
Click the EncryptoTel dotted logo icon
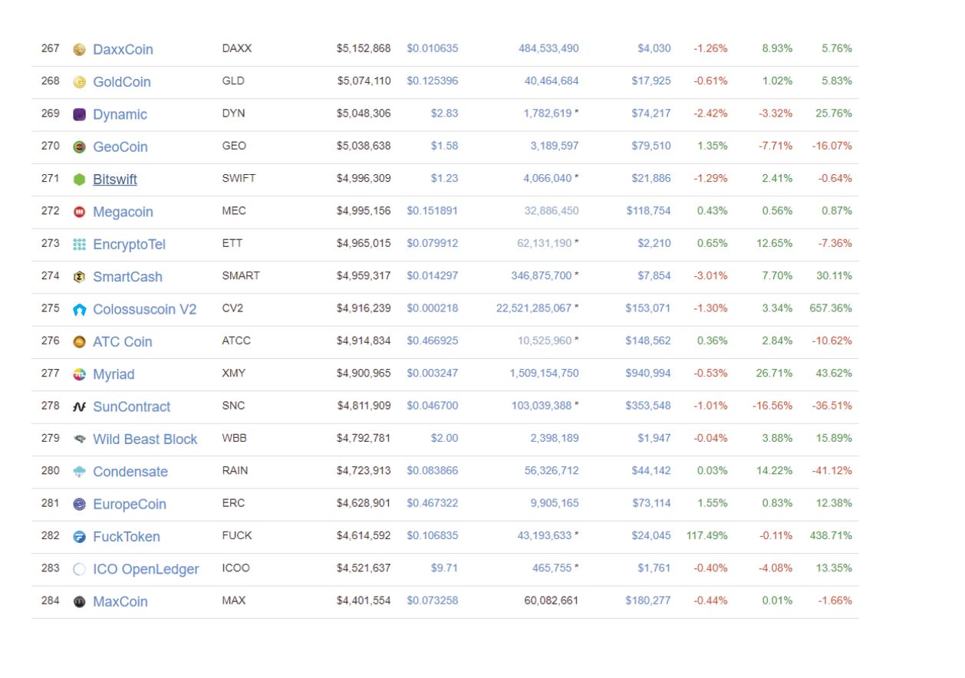click(79, 245)
